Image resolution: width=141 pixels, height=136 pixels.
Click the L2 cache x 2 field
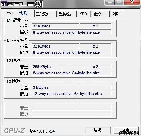[95, 67]
